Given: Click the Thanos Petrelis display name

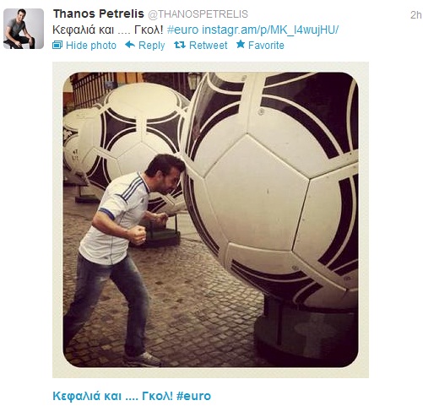Looking at the screenshot, I should [99, 14].
